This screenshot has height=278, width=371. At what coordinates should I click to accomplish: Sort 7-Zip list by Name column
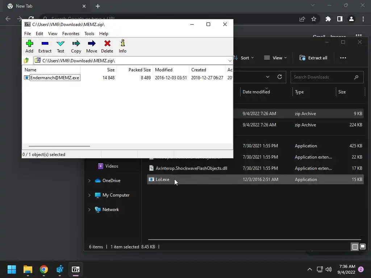[x=51, y=70]
